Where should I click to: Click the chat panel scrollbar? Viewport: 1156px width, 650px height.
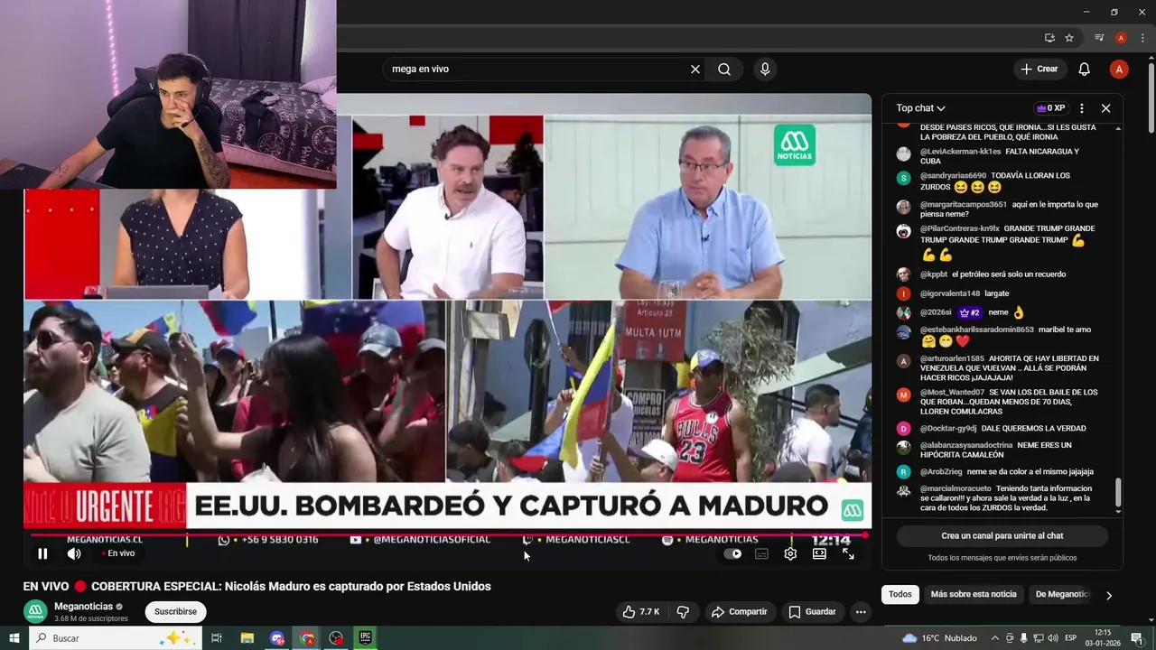(1119, 493)
